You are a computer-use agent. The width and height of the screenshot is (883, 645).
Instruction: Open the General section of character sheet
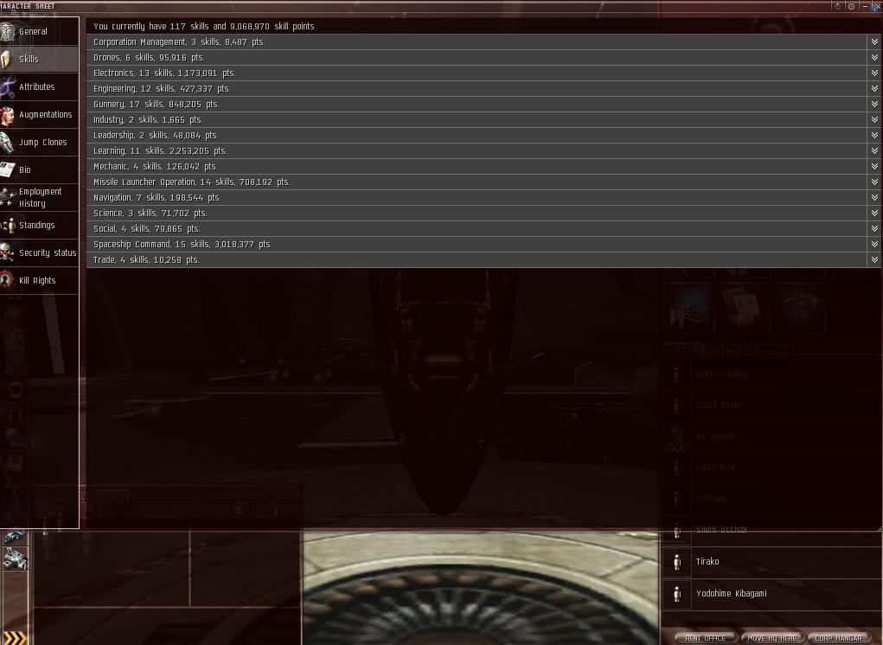pyautogui.click(x=39, y=31)
